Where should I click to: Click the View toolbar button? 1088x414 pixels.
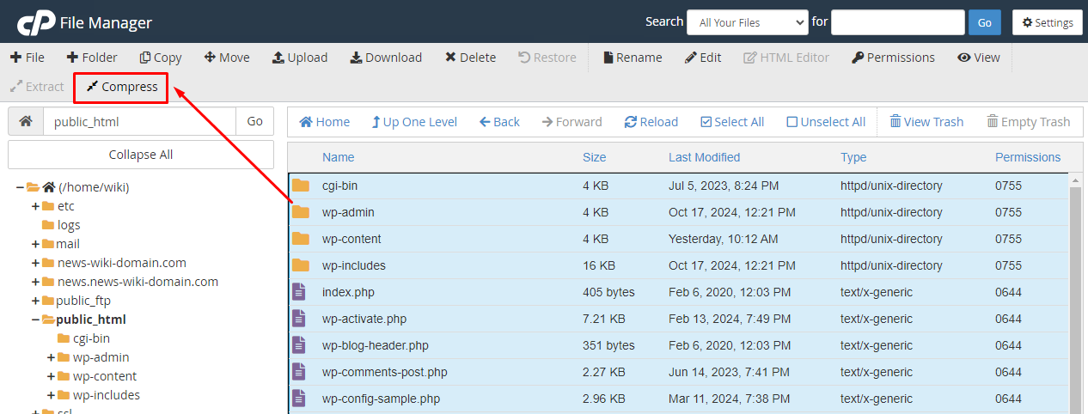979,58
